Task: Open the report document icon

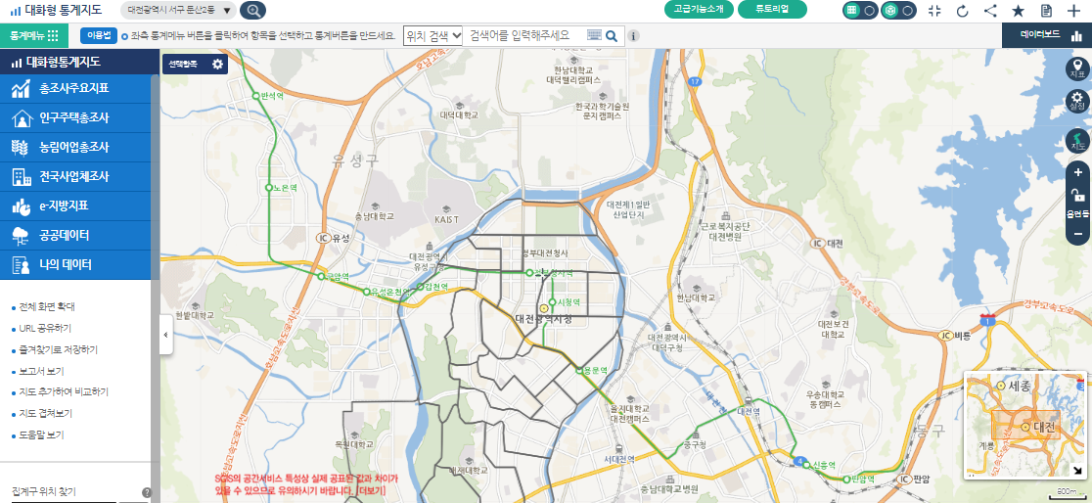Action: coord(1046,11)
